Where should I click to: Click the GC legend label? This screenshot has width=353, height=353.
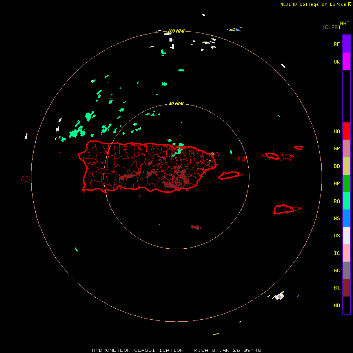click(x=337, y=271)
